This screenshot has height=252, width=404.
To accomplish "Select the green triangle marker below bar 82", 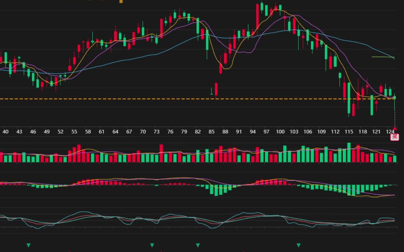I will pos(198,245).
